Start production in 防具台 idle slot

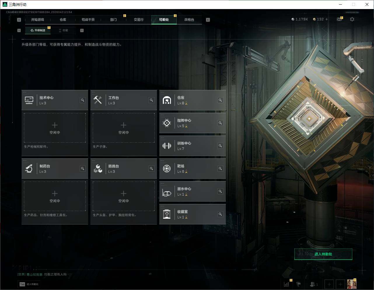[x=124, y=196]
